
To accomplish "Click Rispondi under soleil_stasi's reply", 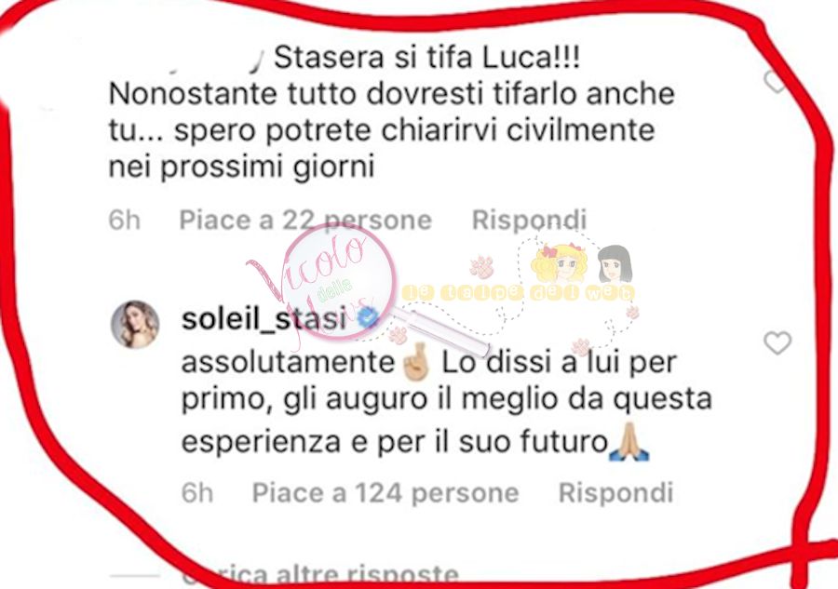I will [x=615, y=492].
